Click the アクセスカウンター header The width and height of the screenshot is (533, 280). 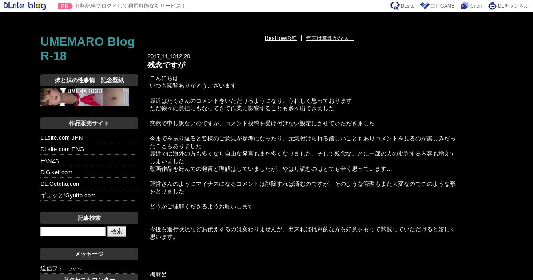pos(89,277)
